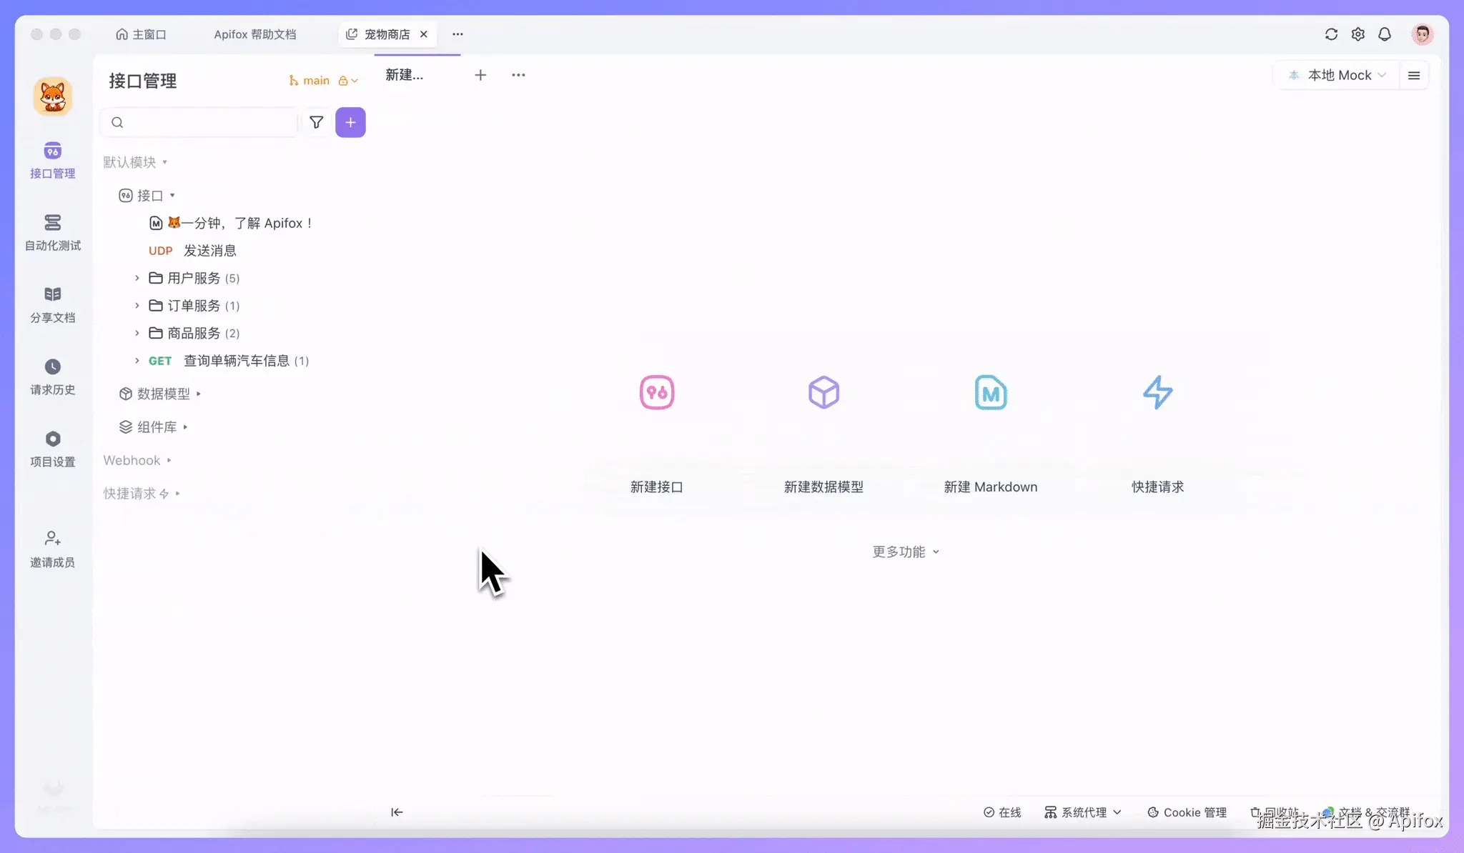The image size is (1464, 853).
Task: Open 请求历史 in sidebar
Action: click(52, 376)
